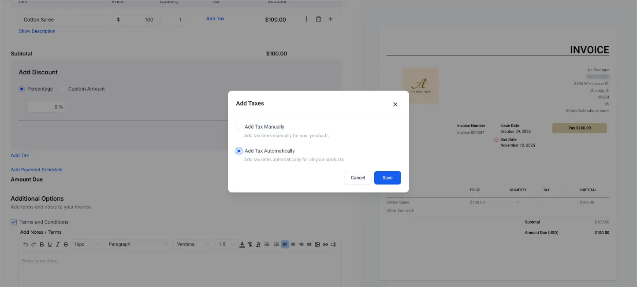Toggle bold formatting in notes editor
Viewport: 637px width, 287px height.
(42, 244)
